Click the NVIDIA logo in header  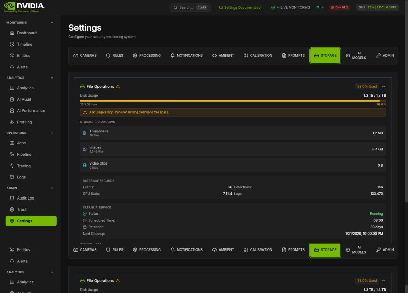[24, 6]
